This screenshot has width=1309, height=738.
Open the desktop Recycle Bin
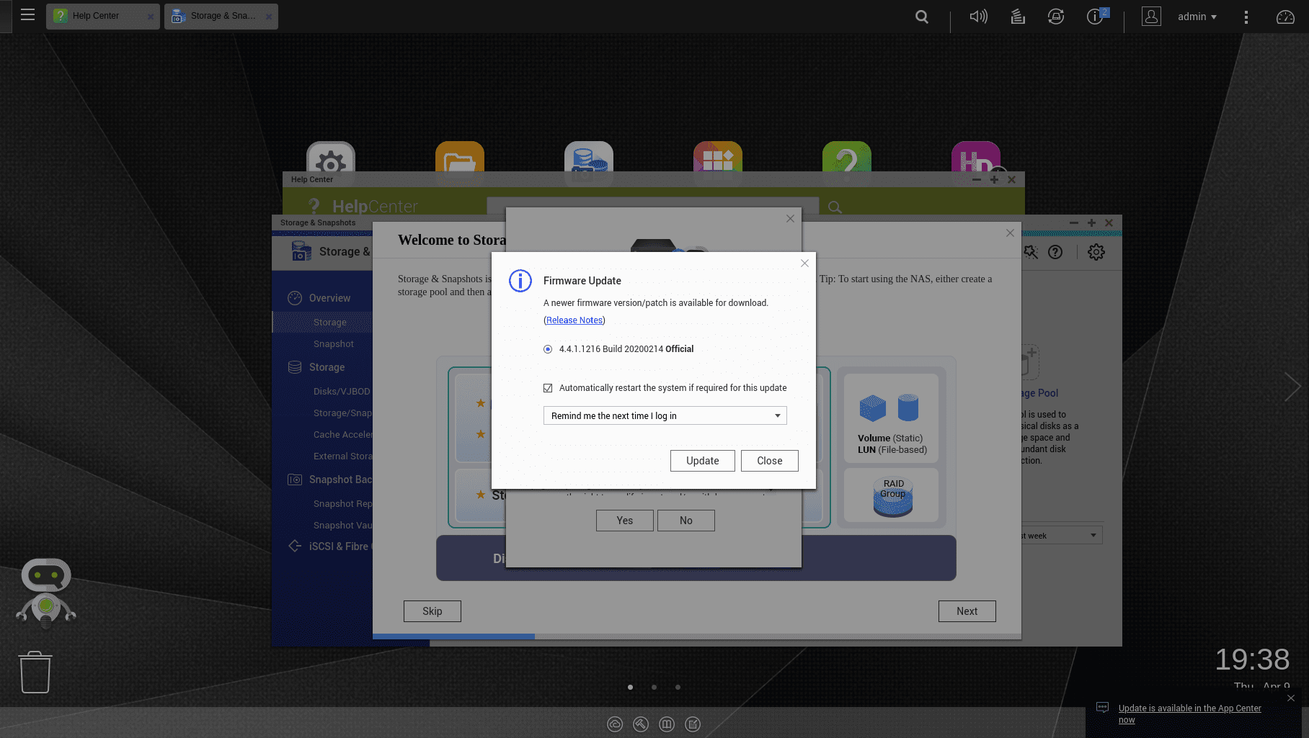point(35,672)
